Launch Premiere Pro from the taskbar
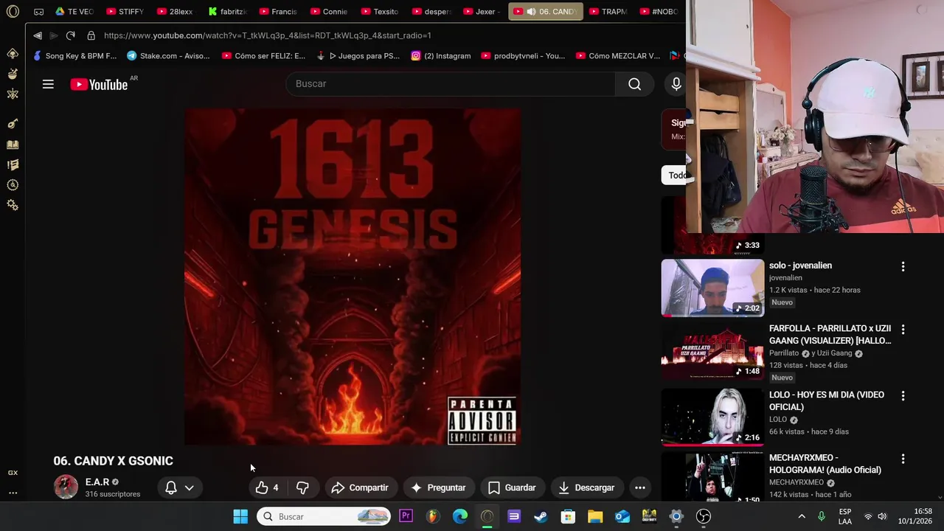944x531 pixels. [406, 516]
